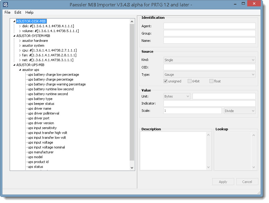Click the Name input field
The image size is (269, 203).
(x=209, y=41)
